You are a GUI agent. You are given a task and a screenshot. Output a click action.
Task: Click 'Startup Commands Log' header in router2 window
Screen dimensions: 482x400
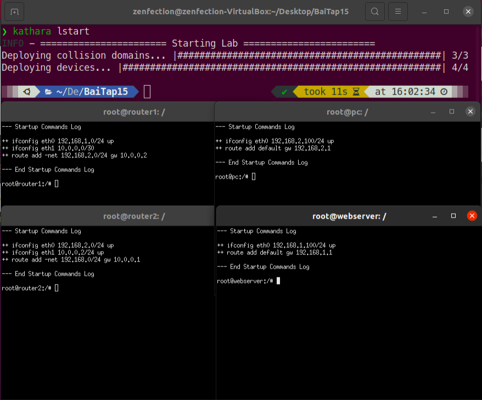tap(48, 231)
